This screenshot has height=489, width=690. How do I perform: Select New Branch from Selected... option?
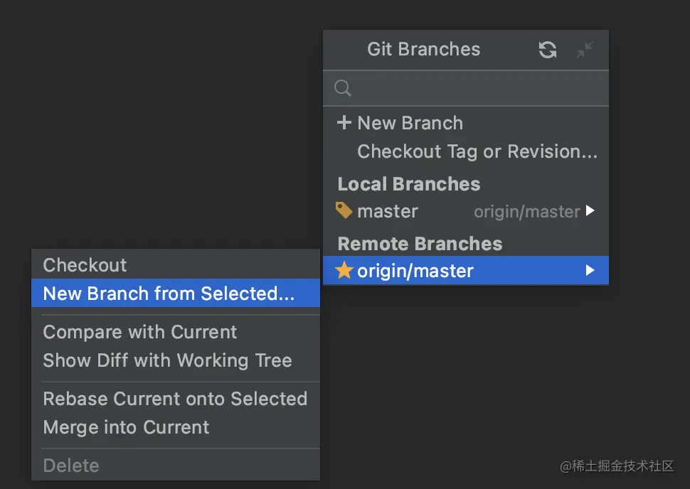[x=169, y=294]
